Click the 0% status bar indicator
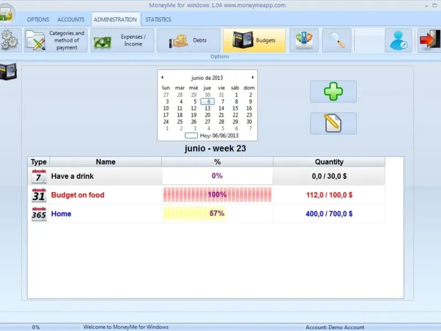441x331 pixels. [x=36, y=327]
